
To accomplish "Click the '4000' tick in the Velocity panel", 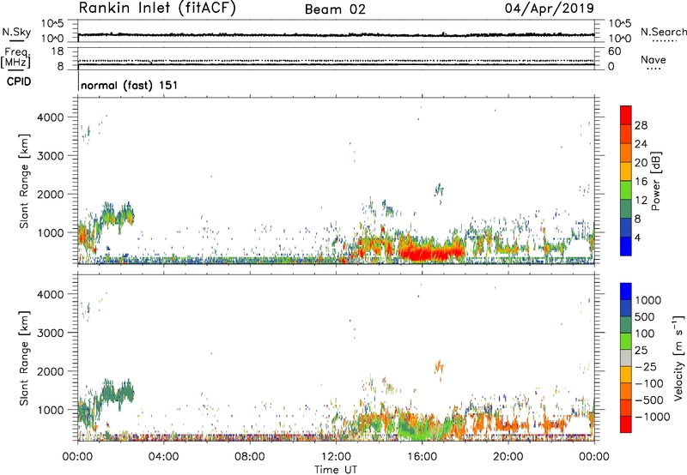I will pyautogui.click(x=51, y=294).
